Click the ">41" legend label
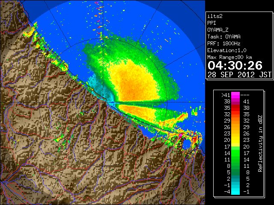The width and height of the screenshot is (274, 205). coord(226,95)
